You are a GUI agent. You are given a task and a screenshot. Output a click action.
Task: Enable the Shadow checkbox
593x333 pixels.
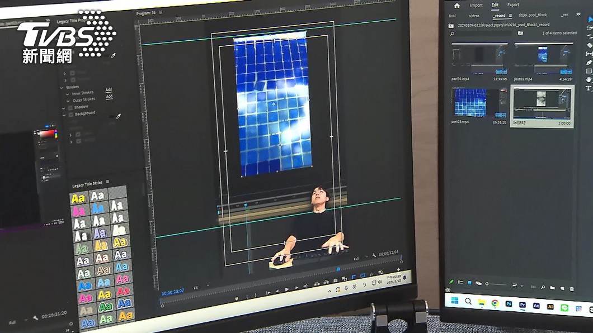pos(70,108)
